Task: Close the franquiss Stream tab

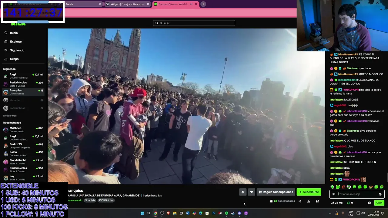Action: 196,4
